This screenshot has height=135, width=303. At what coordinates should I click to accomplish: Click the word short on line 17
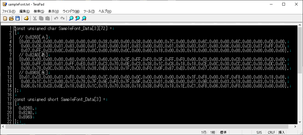click(x=53, y=99)
